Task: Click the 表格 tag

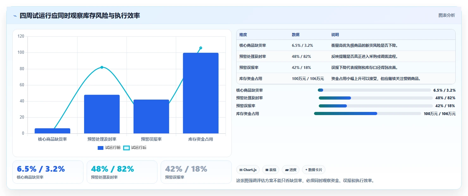Action: pos(271,170)
